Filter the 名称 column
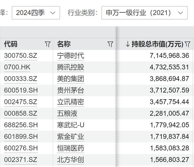 pos(110,44)
